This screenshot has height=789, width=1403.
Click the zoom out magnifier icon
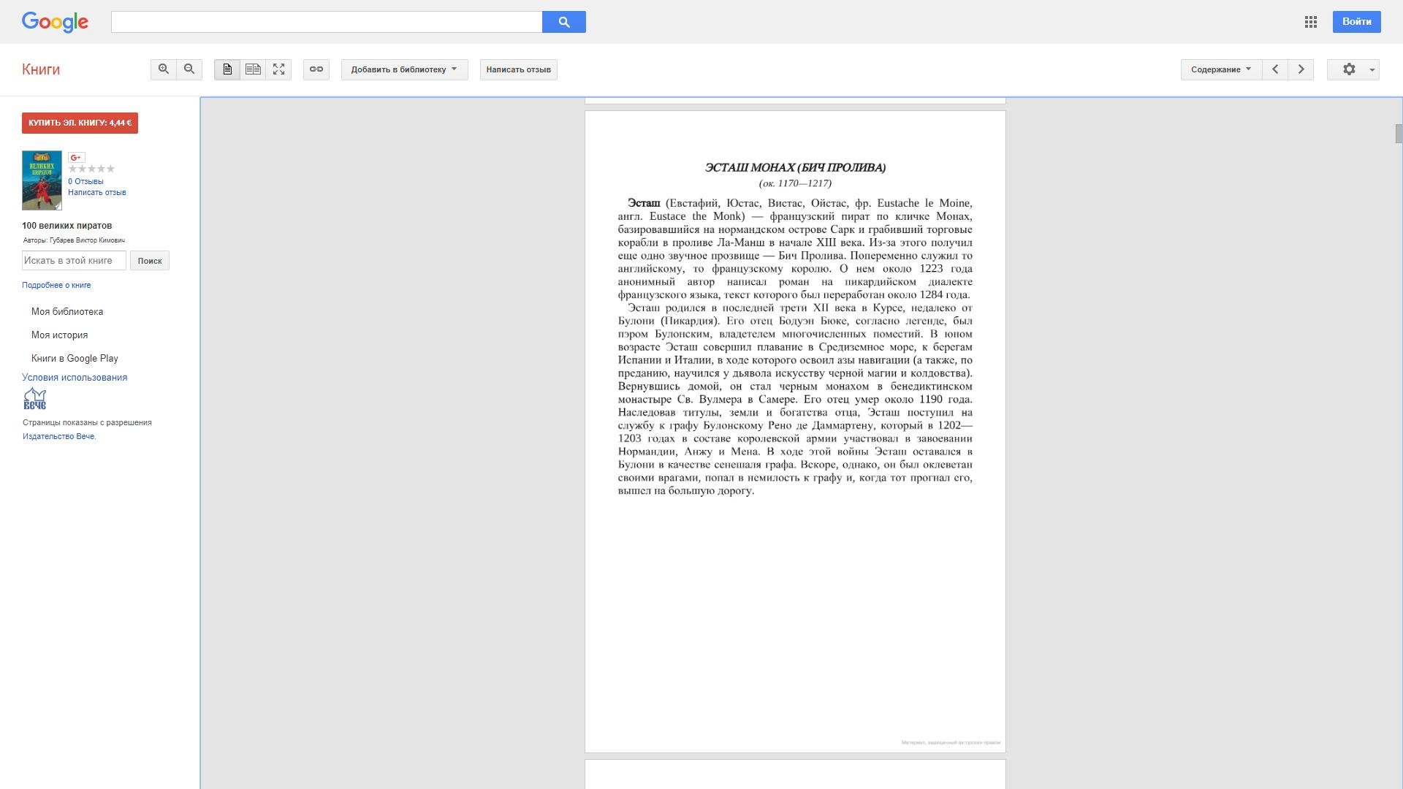(x=189, y=69)
